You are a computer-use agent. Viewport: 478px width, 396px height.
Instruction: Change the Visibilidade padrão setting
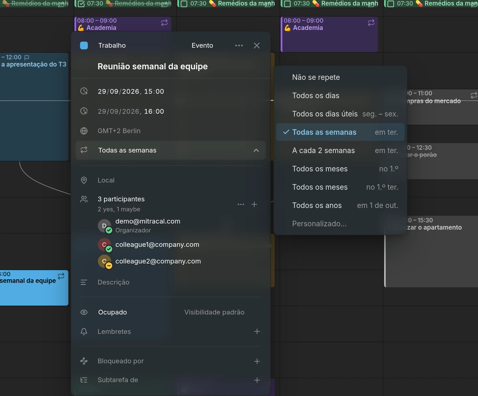214,312
